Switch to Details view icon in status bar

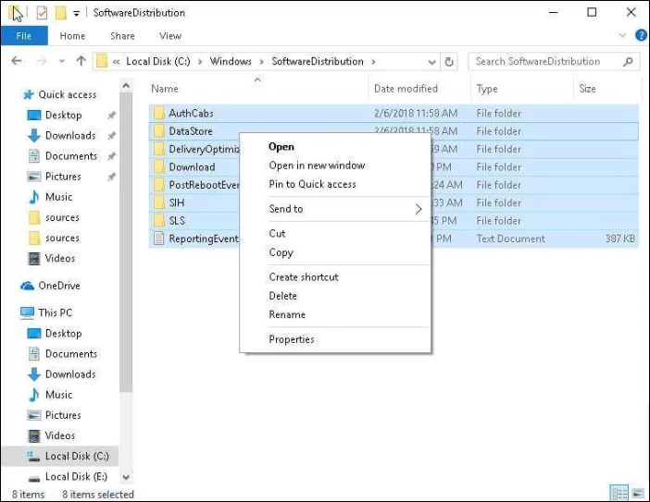pos(619,493)
